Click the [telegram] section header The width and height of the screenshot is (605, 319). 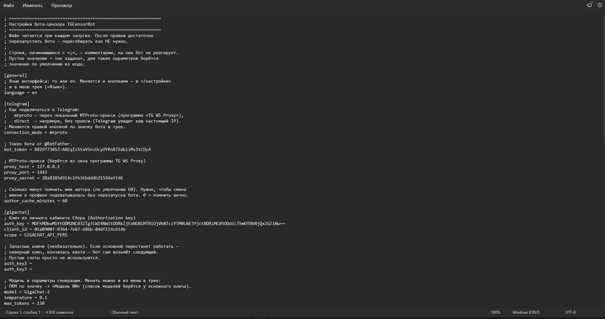pyautogui.click(x=17, y=104)
